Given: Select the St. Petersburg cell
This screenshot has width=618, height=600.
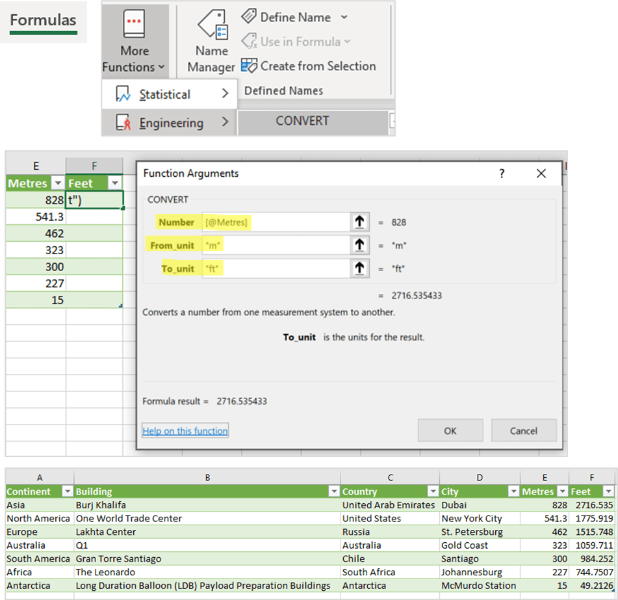Looking at the screenshot, I should (x=480, y=532).
